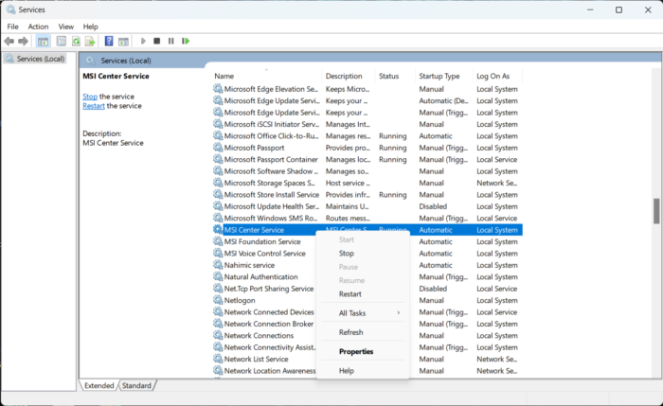Choose Refresh in the context menu
Viewport: 663px width, 406px height.
[x=363, y=332]
